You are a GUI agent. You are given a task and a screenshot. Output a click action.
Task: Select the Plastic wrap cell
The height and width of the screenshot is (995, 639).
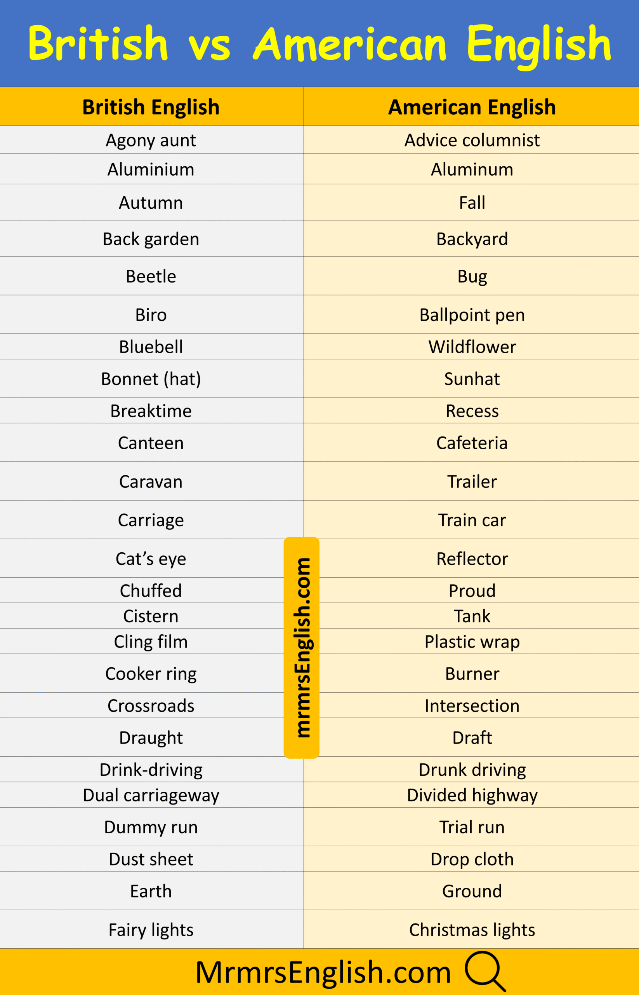pyautogui.click(x=471, y=641)
